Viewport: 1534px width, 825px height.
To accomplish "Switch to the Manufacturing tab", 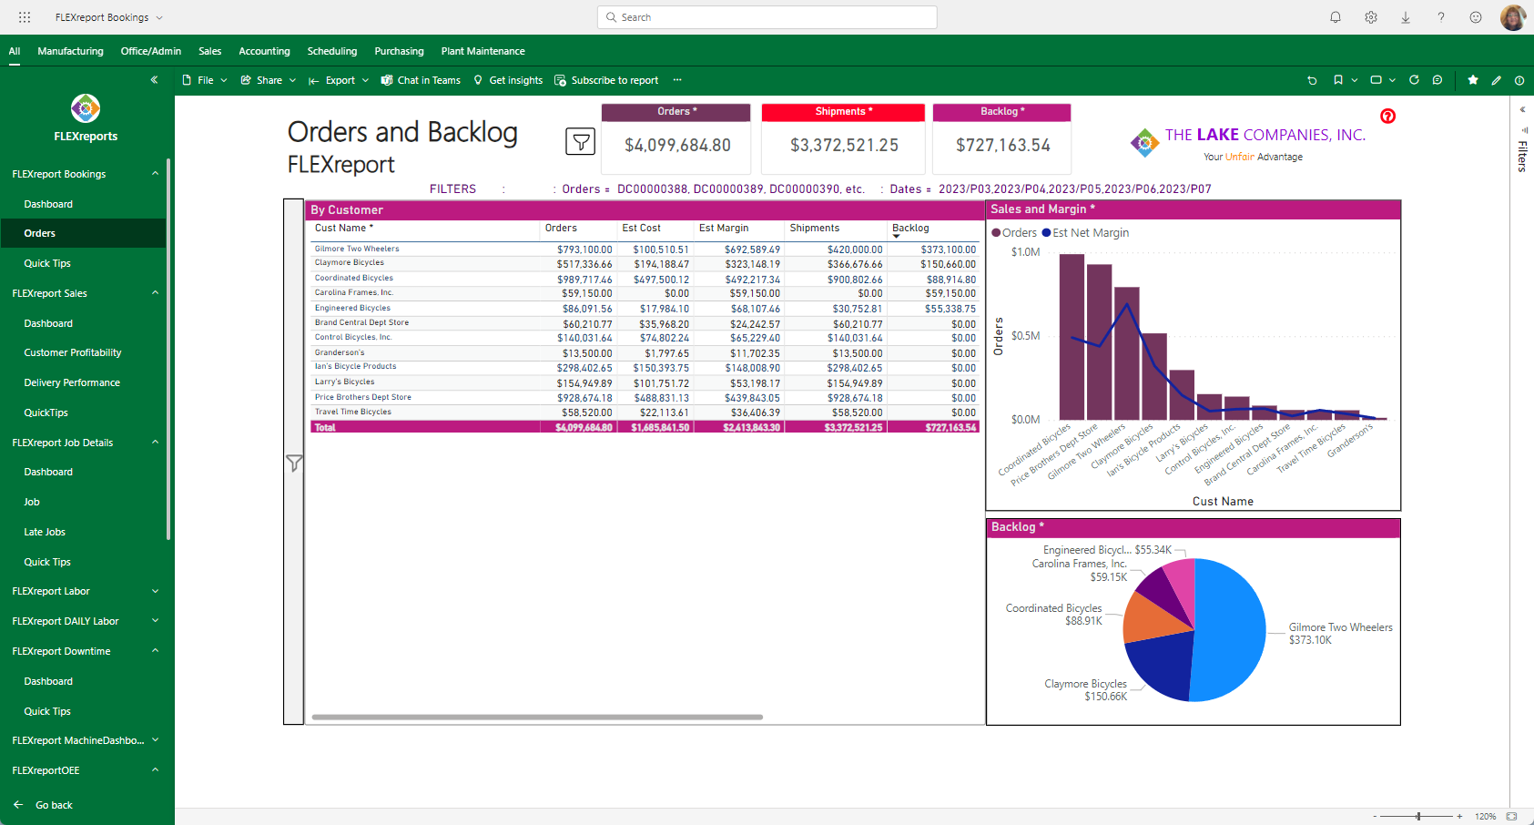I will point(70,51).
